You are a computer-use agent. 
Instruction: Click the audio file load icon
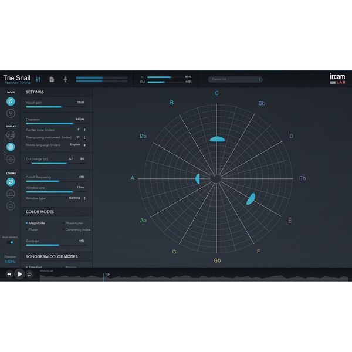tap(52, 79)
